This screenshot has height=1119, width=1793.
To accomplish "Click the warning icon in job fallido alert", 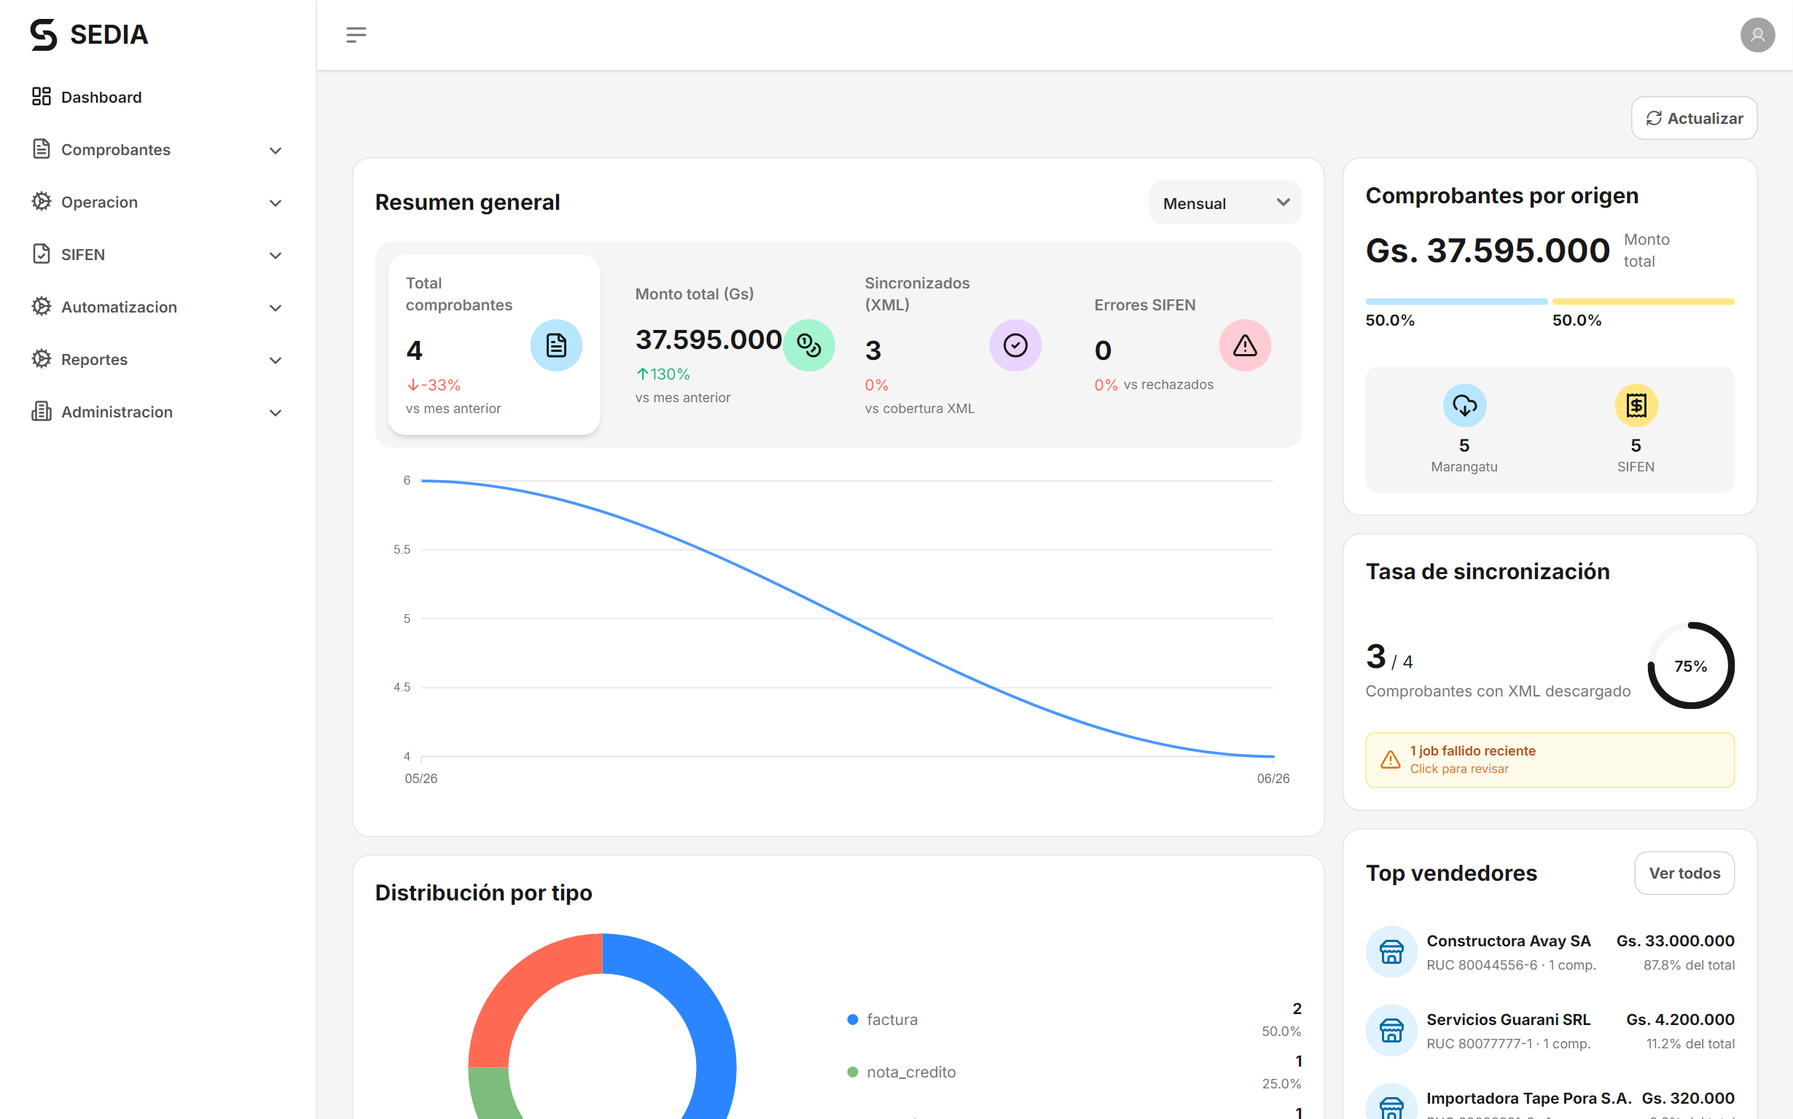I will tap(1390, 760).
